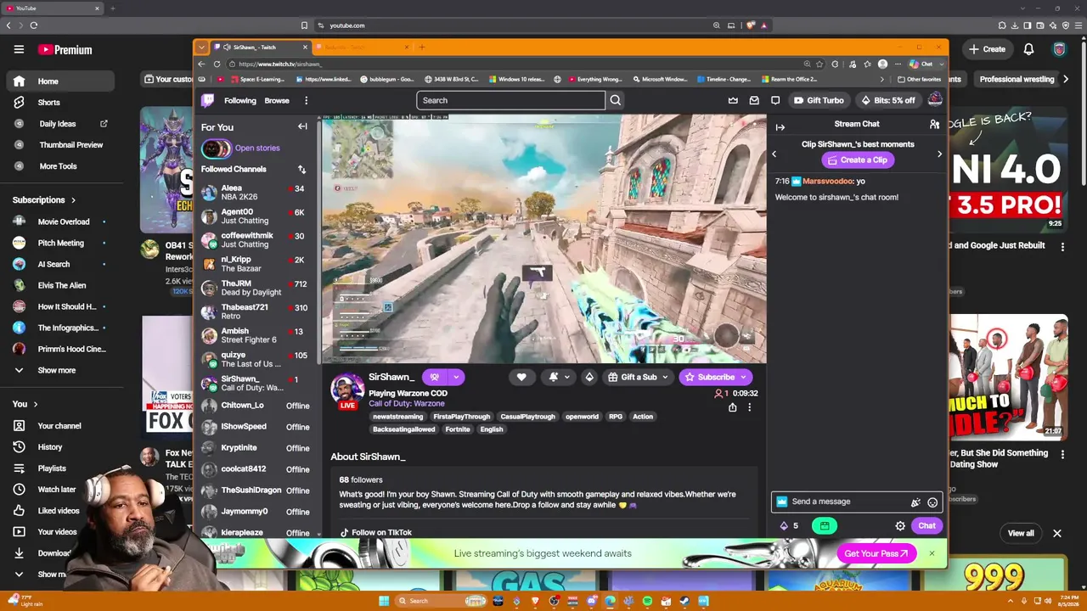The image size is (1087, 611).
Task: Expand YouTube Subscriptions section
Action: click(44, 200)
